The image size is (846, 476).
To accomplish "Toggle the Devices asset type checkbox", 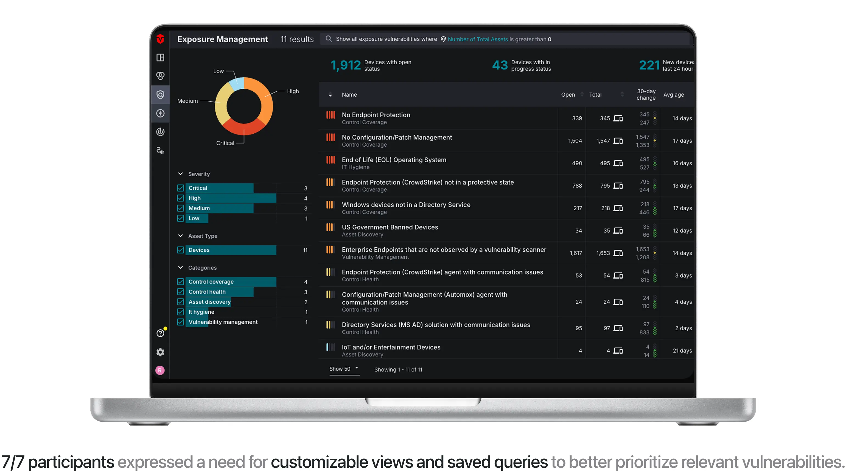I will tap(180, 250).
